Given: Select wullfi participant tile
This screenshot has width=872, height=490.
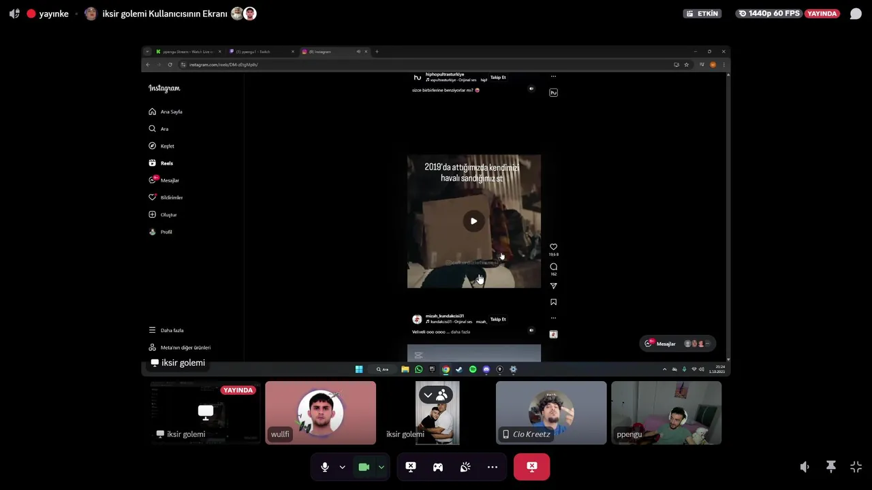Looking at the screenshot, I should click(320, 412).
